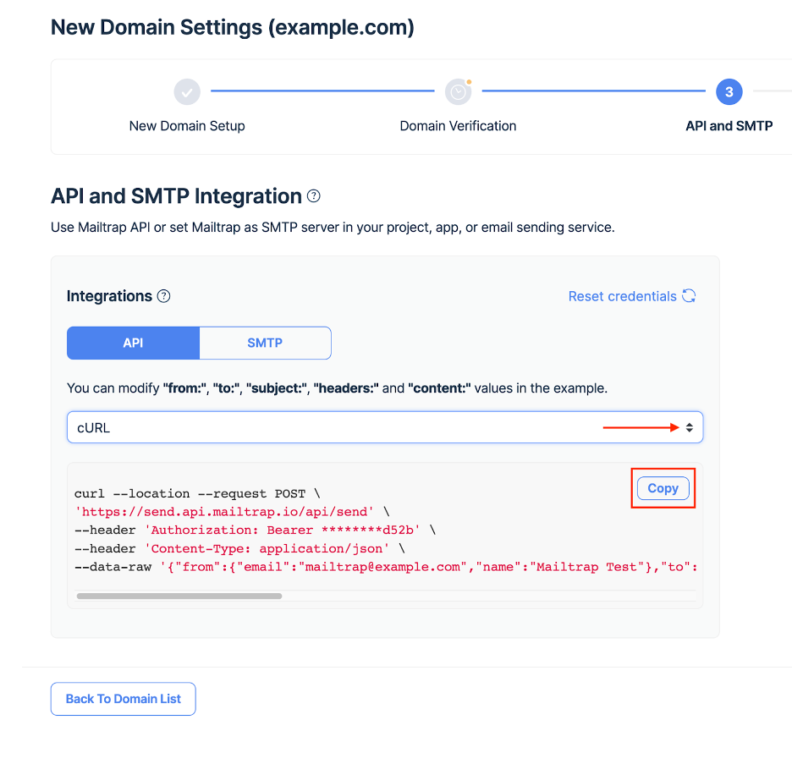Click the Reset credentials link text
Viewport: 792px width, 775px height.
(622, 296)
